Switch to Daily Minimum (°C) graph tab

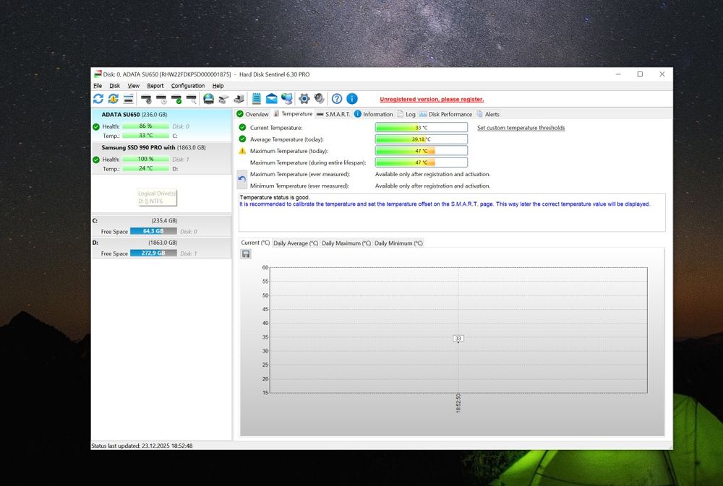[x=398, y=243]
